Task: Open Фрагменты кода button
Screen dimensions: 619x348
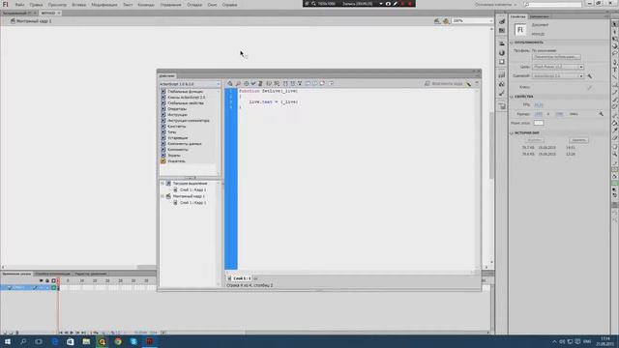Action: coord(443,84)
